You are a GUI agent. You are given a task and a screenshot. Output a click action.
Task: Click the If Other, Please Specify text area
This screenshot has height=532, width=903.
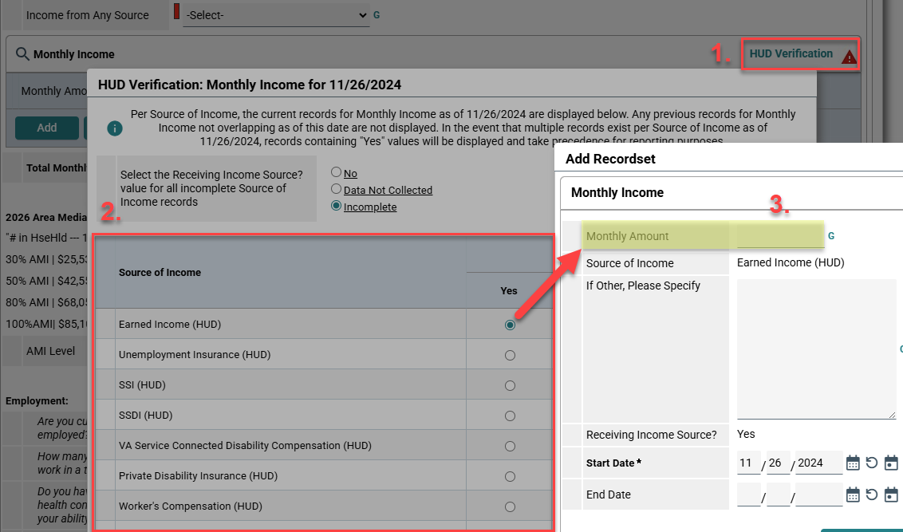(x=817, y=349)
